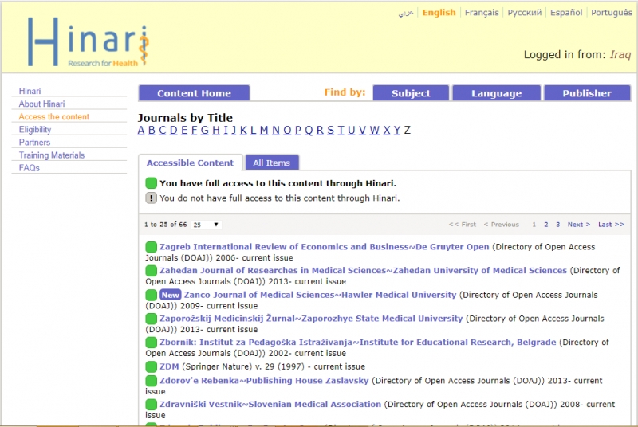Viewport: 638px width, 427px height.
Task: Select Access the content in sidebar
Action: [53, 117]
